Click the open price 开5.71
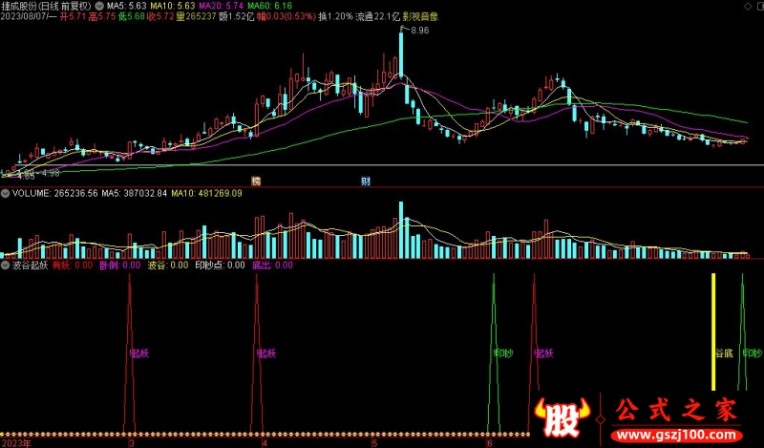 tap(73, 17)
